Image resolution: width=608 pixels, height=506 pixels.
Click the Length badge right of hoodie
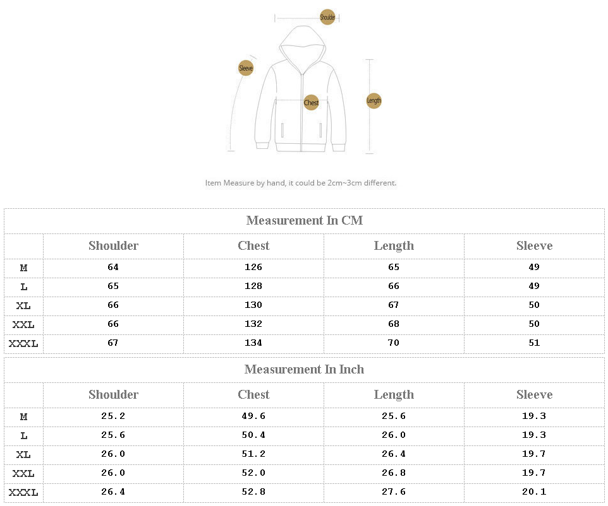(x=374, y=100)
